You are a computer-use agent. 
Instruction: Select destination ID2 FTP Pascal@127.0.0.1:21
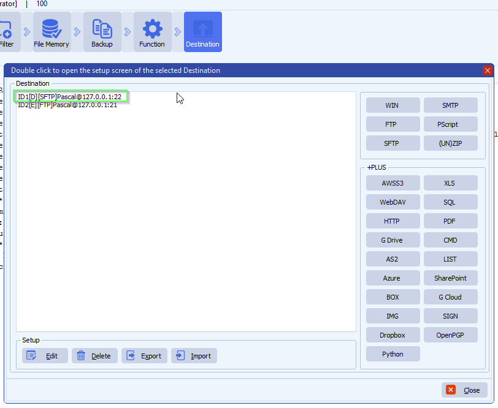click(67, 105)
